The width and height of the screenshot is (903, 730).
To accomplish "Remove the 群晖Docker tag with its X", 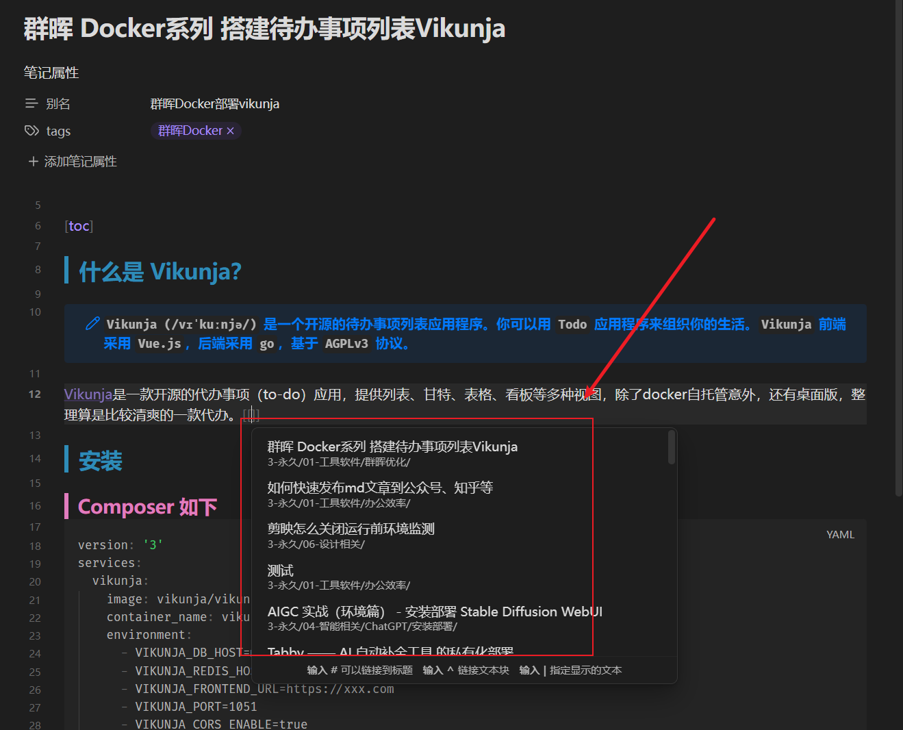I will [231, 131].
